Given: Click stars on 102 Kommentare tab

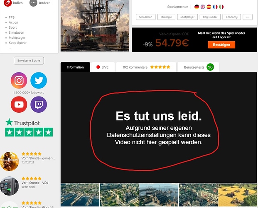Looking at the screenshot, I should [160, 67].
